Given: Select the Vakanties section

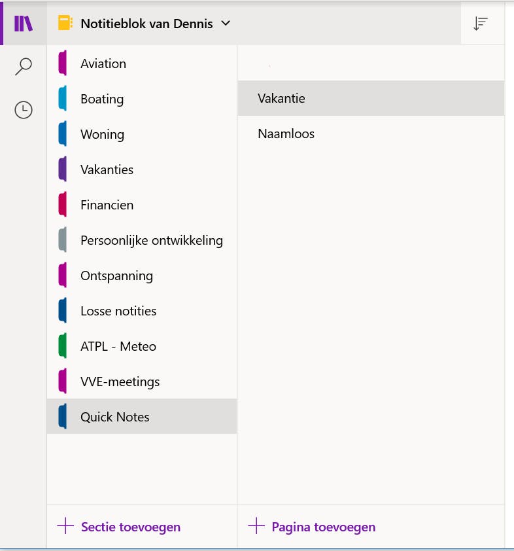Looking at the screenshot, I should click(x=107, y=169).
